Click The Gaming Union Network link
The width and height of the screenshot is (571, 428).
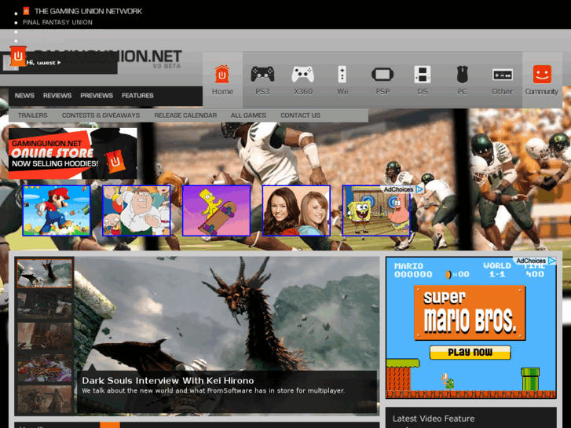[x=88, y=11]
